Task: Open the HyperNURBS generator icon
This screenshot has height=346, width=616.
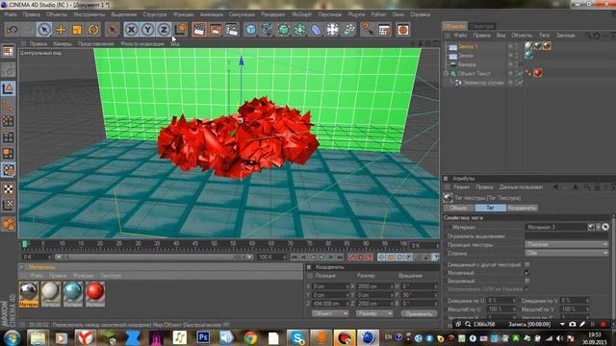Action: (x=283, y=30)
